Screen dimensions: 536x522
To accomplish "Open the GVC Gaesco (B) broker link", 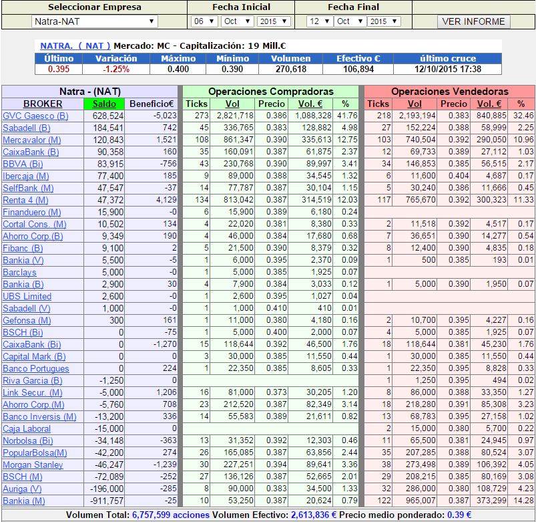I will click(x=35, y=116).
